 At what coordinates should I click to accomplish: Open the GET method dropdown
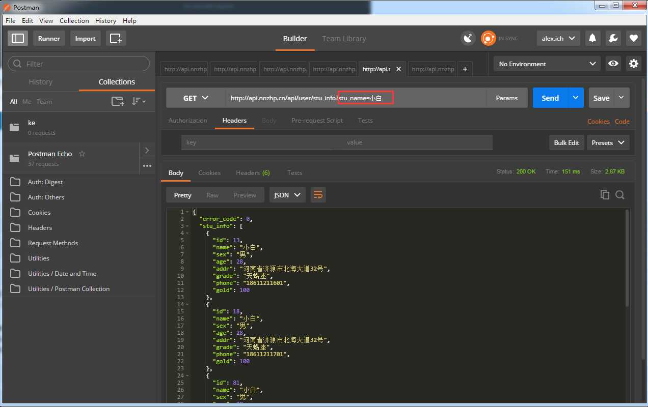pyautogui.click(x=196, y=98)
